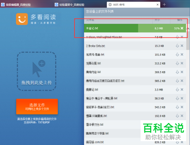The image size is (190, 145).
Task: Delete the file sized 369.5 KB
Action: (182, 72)
